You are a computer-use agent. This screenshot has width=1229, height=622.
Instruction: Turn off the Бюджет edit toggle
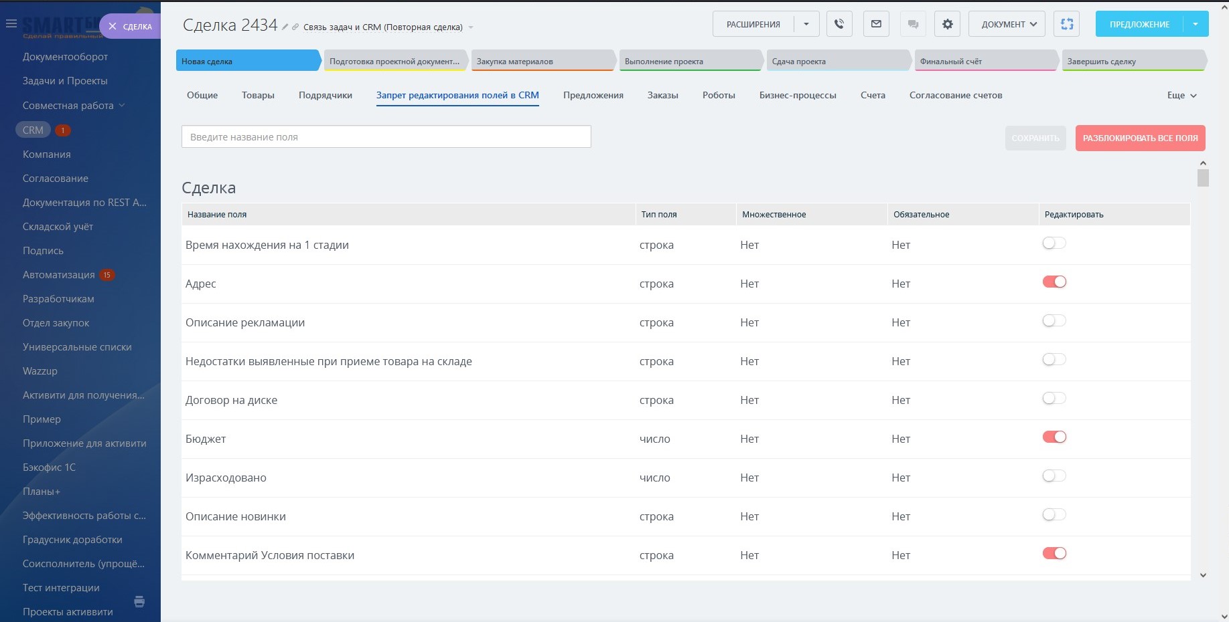1054,437
